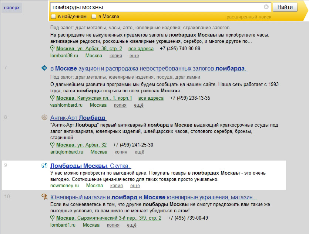Expand "ещё" options for vashlombard.ru

139,105
